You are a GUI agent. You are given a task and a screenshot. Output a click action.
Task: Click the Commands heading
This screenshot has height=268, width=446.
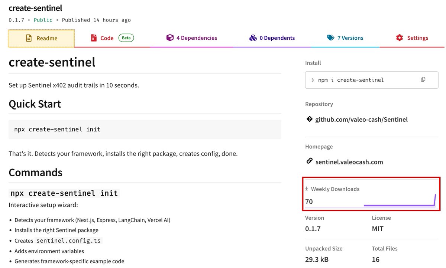pyautogui.click(x=35, y=172)
